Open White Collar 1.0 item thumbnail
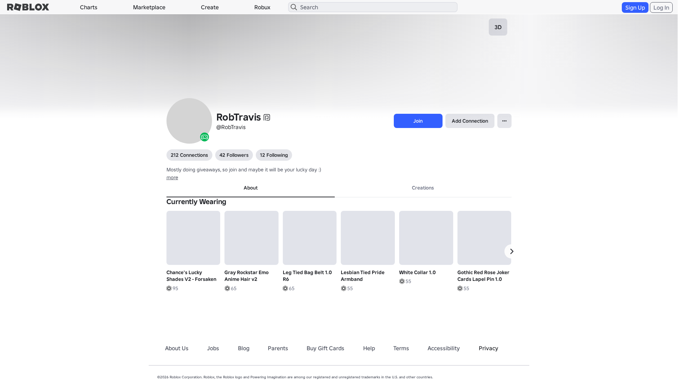The width and height of the screenshot is (683, 384). click(x=426, y=238)
